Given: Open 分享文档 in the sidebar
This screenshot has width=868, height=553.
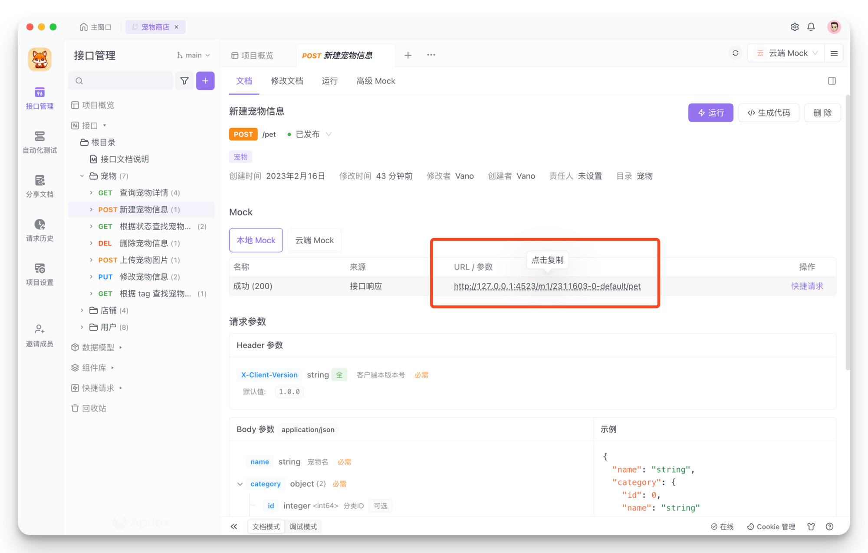Looking at the screenshot, I should click(39, 186).
